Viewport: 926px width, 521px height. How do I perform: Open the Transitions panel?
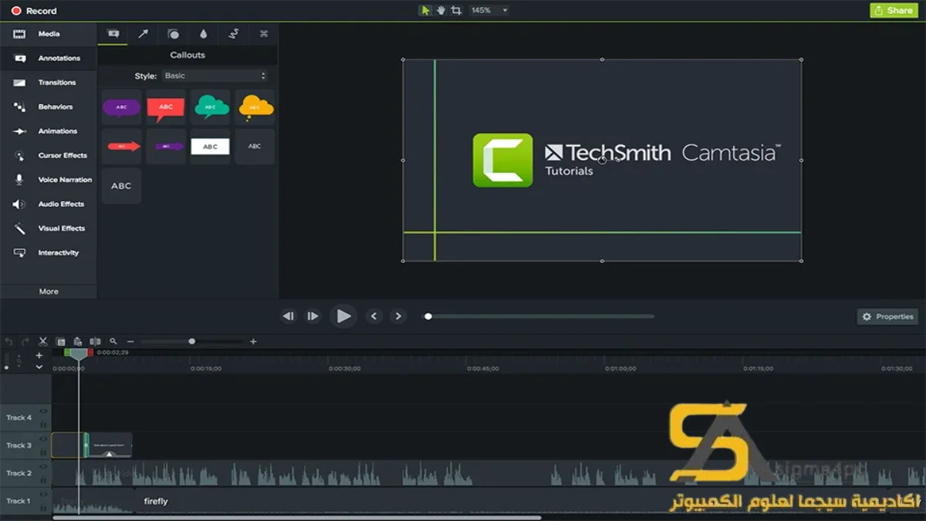[48, 83]
